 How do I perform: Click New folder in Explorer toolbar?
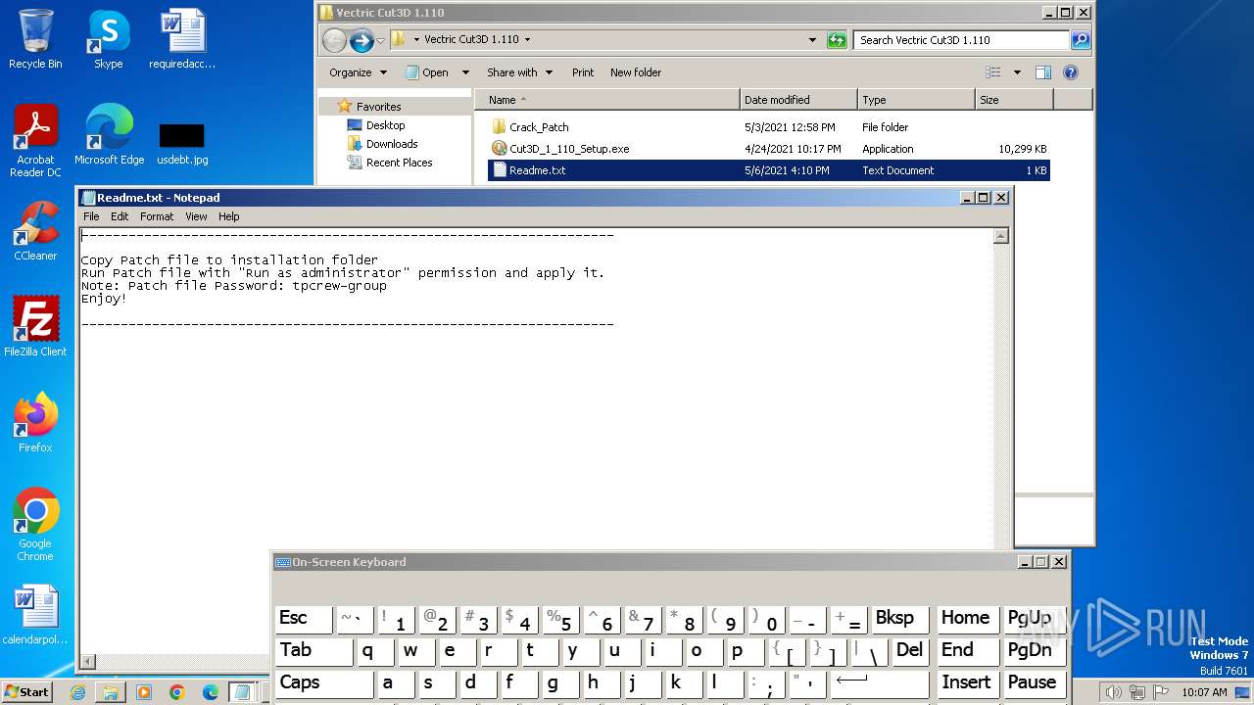636,72
